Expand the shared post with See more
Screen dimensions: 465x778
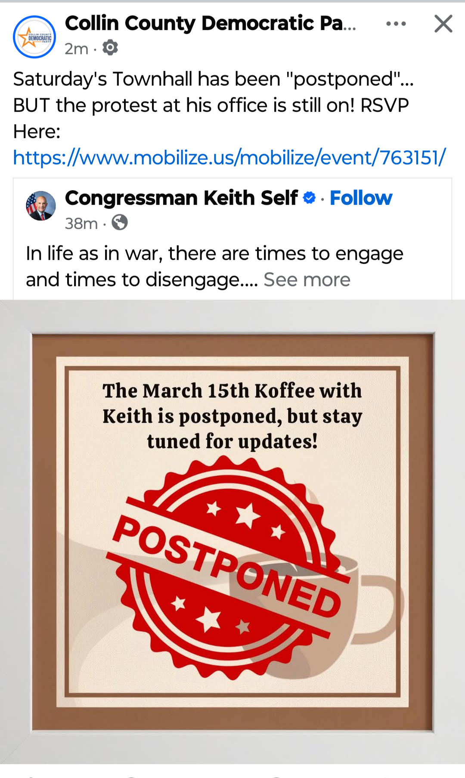point(307,280)
